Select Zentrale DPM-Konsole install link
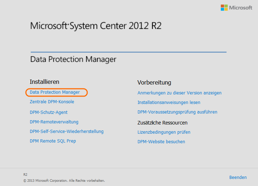 click(52, 102)
